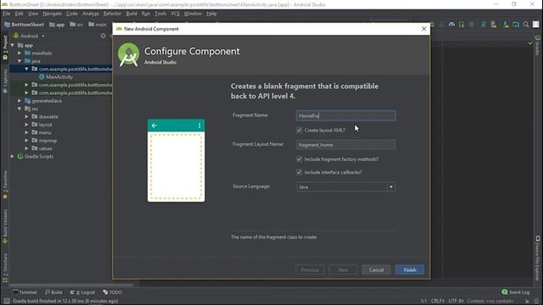Open the Device File Explorer side panel
Image resolution: width=543 pixels, height=305 pixels.
538,258
